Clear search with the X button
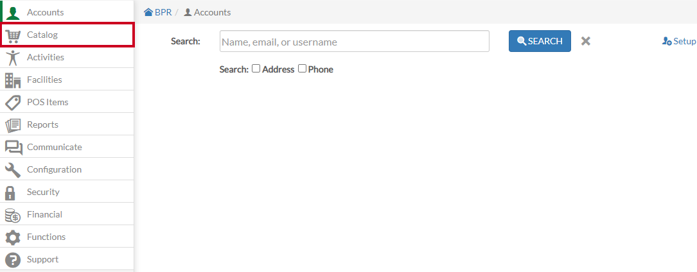 click(x=586, y=41)
